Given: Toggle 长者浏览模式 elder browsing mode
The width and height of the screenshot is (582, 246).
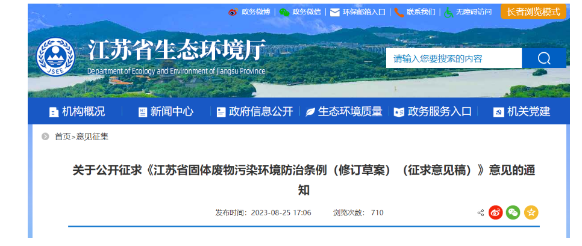Looking at the screenshot, I should point(533,12).
